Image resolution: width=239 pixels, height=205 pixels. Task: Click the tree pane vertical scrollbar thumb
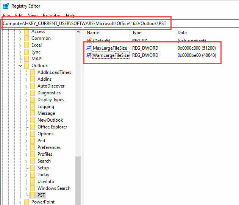[x=78, y=181]
